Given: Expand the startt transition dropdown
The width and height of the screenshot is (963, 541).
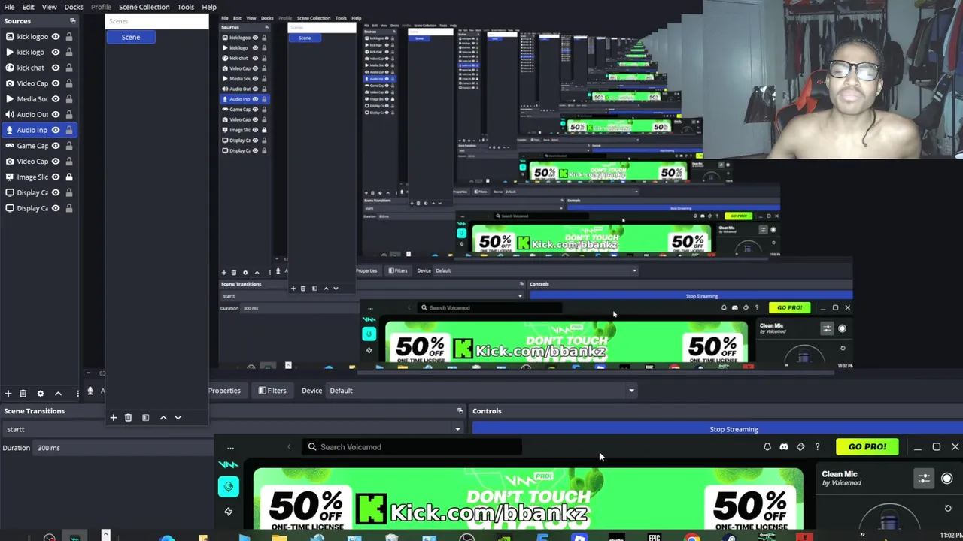Looking at the screenshot, I should [457, 429].
